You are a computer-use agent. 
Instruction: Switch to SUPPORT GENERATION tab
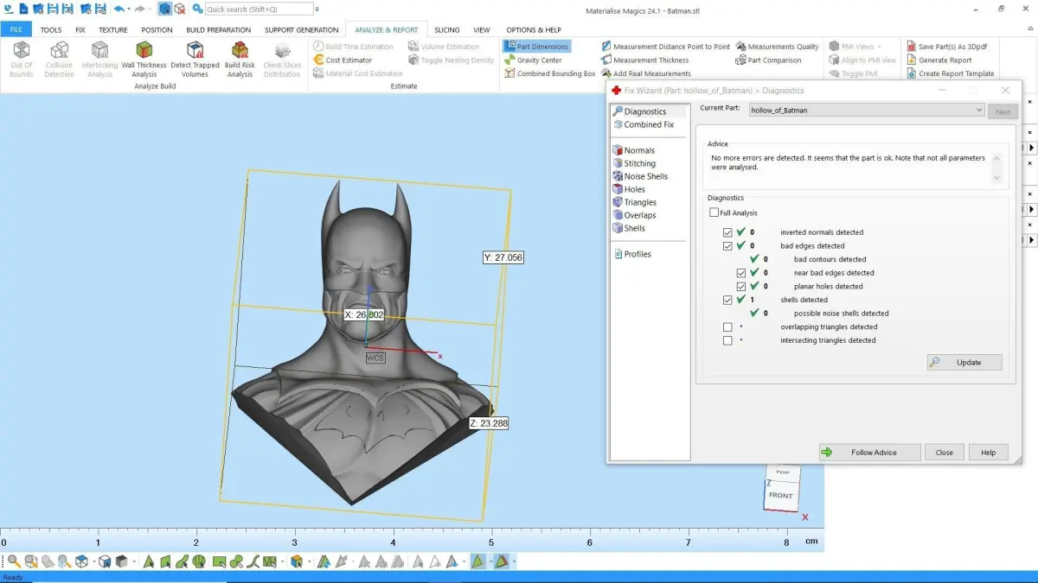click(x=302, y=29)
